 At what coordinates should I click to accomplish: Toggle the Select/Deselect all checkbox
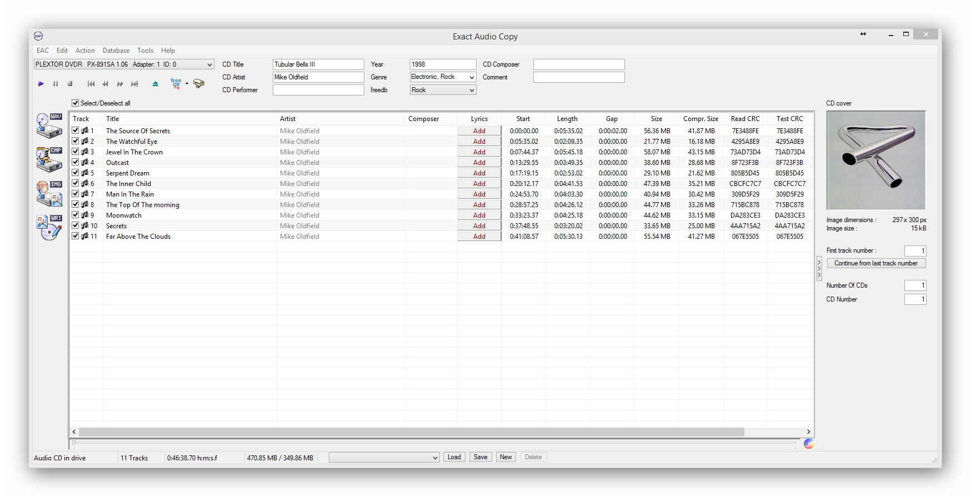76,103
